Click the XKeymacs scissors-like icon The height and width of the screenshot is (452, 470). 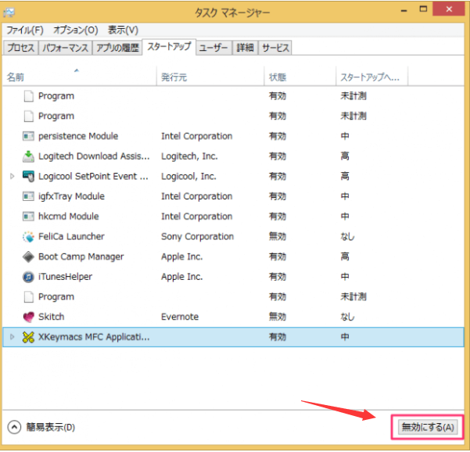(28, 338)
